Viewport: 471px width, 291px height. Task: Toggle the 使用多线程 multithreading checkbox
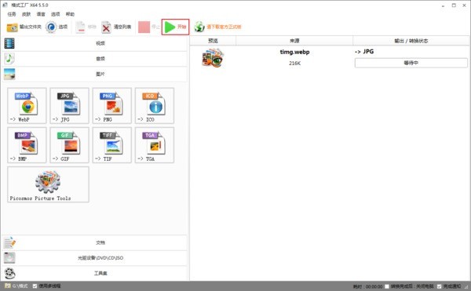35,286
